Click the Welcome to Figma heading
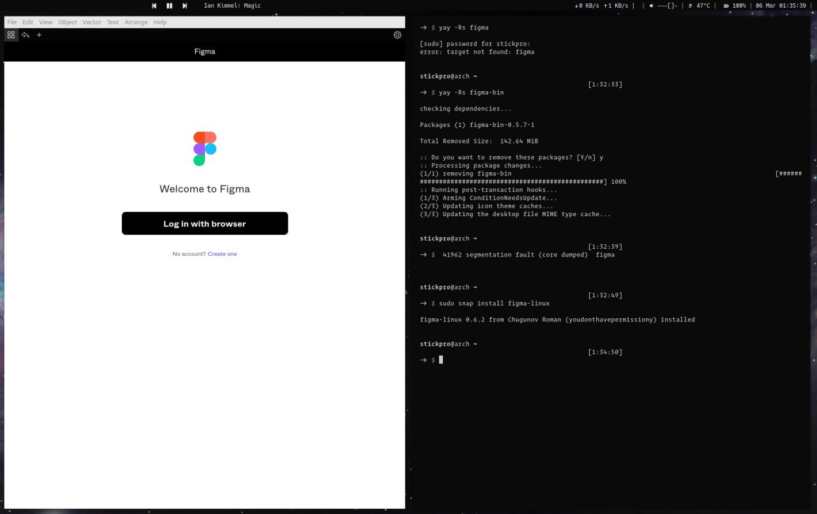 pos(205,189)
